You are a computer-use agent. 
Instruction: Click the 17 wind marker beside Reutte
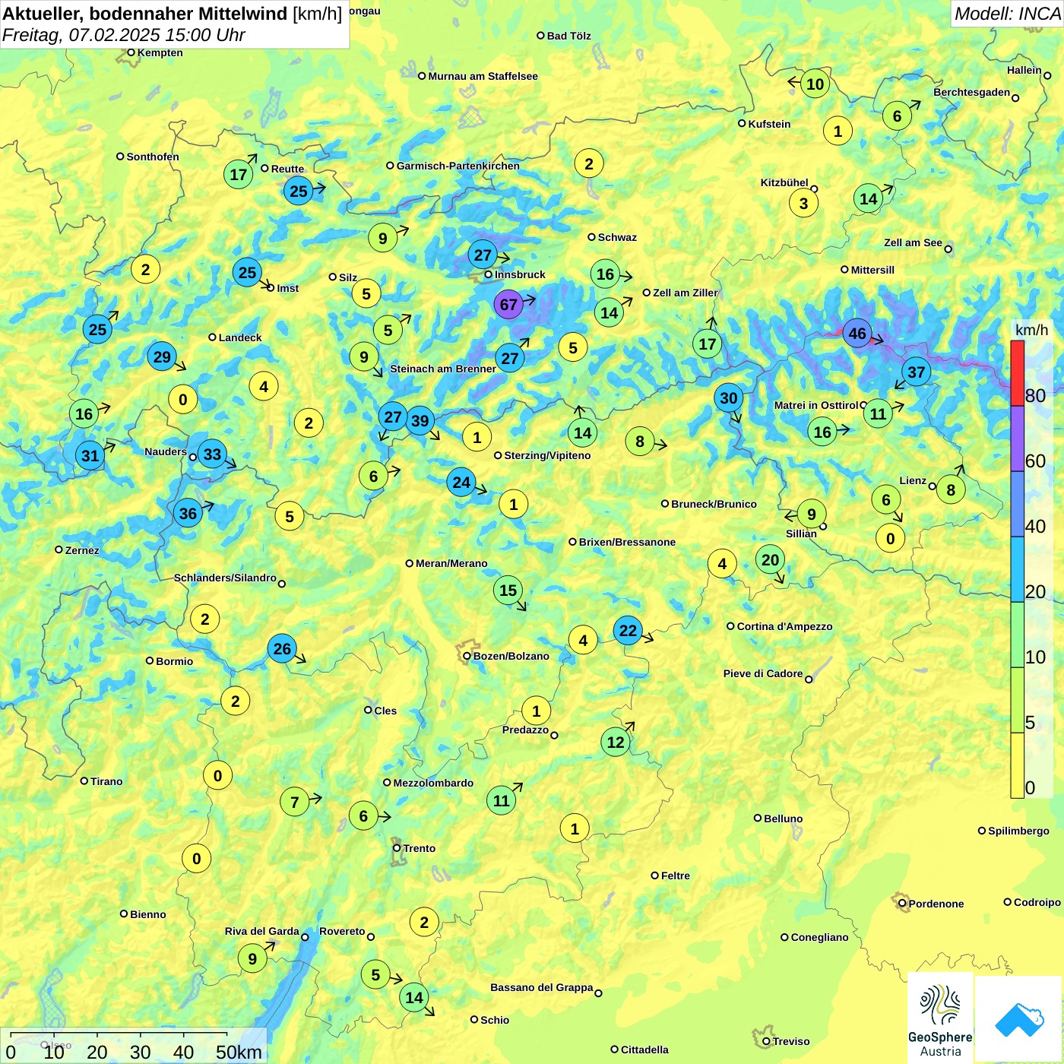[238, 175]
